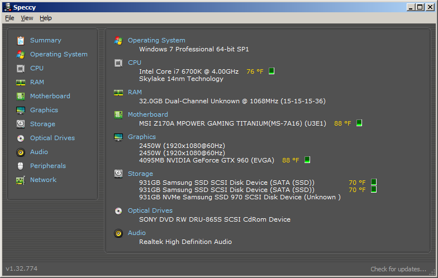
Task: Click the RAM stick icon in sidebar
Action: tap(21, 83)
